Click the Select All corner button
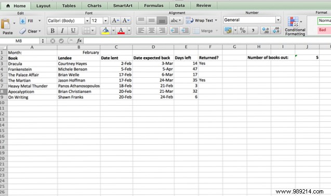 coord(4,47)
